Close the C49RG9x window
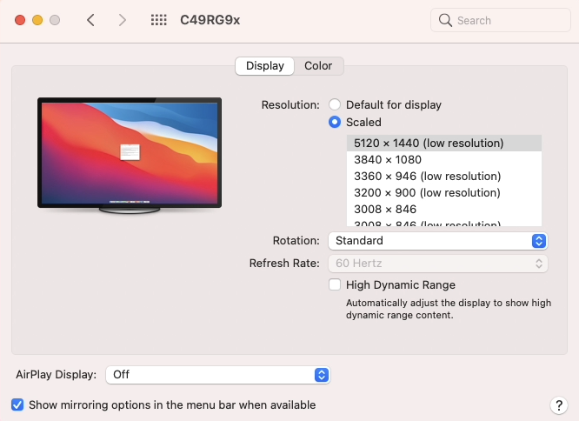 tap(20, 20)
